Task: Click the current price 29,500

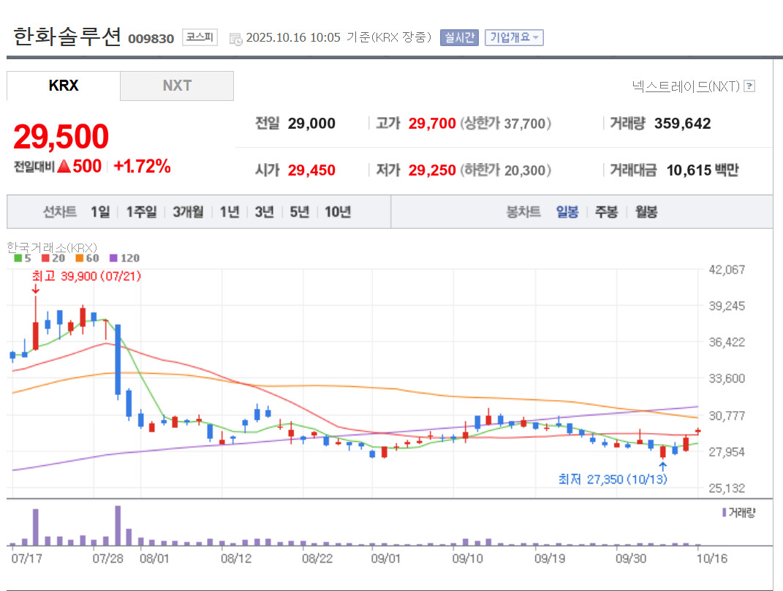Action: click(61, 136)
